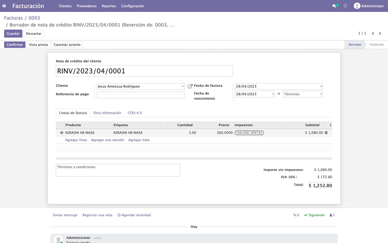The height and width of the screenshot is (243, 388).
Task: Open the activities clock icon
Action: point(345,6)
